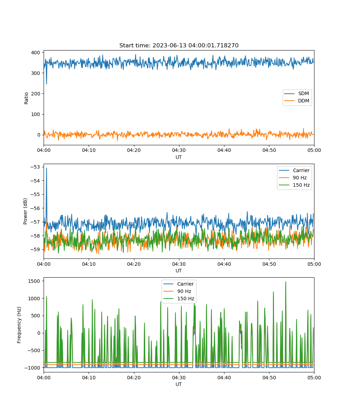Select the 'Frequency (Hz)' y-axis label
This screenshot has height=418, width=349.
(20, 325)
